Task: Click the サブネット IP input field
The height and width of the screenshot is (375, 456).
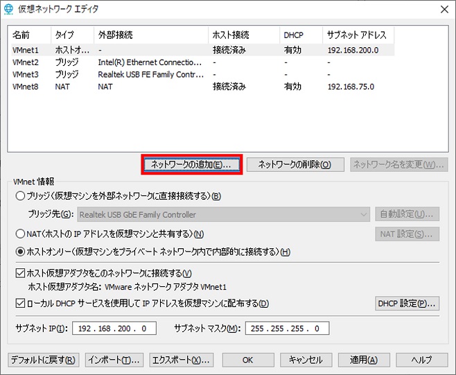Action: tap(114, 329)
